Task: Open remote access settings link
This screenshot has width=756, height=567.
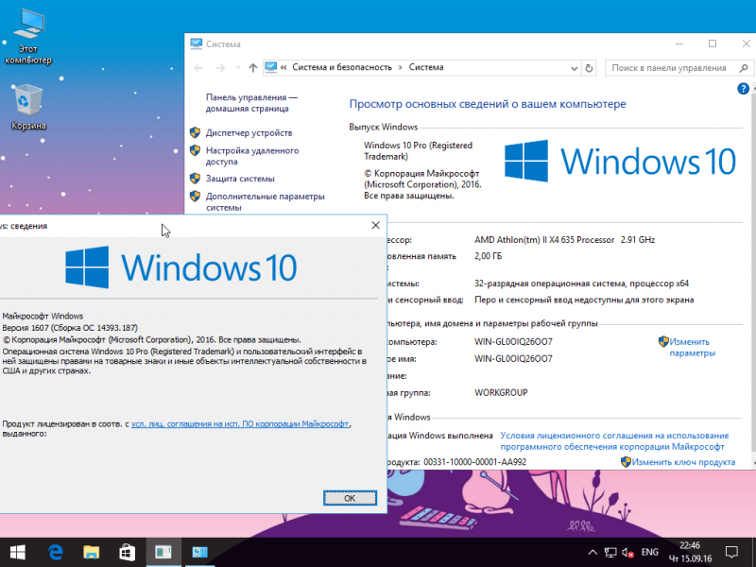Action: coord(252,156)
